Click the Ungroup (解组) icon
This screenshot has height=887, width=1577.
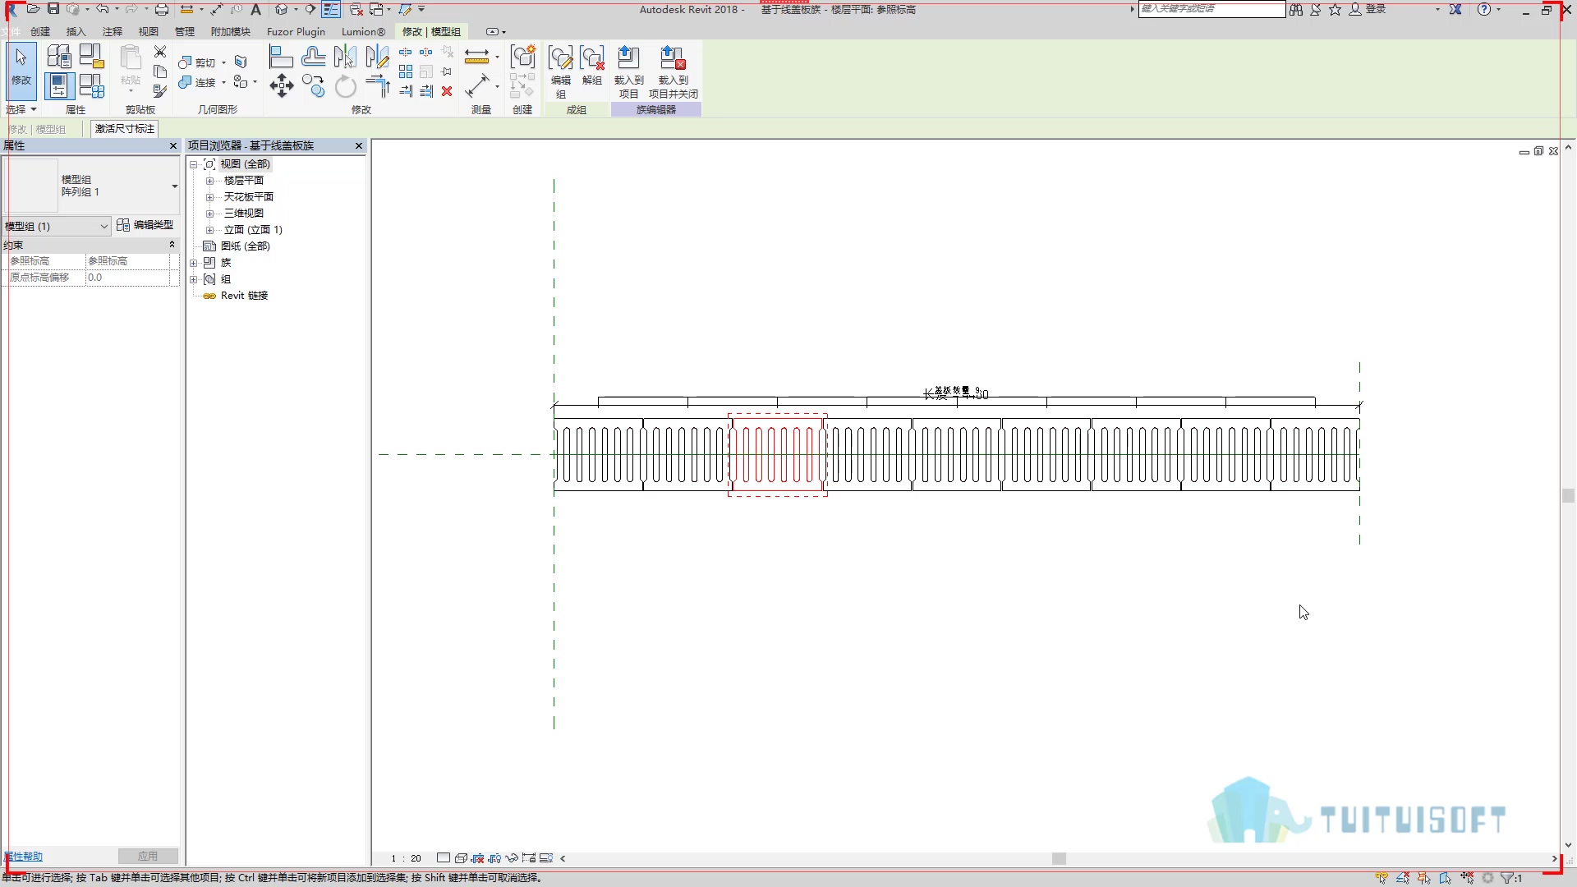[592, 66]
